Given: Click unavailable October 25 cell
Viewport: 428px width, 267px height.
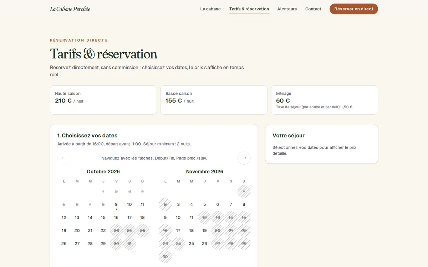Looking at the screenshot, I should (x=142, y=231).
